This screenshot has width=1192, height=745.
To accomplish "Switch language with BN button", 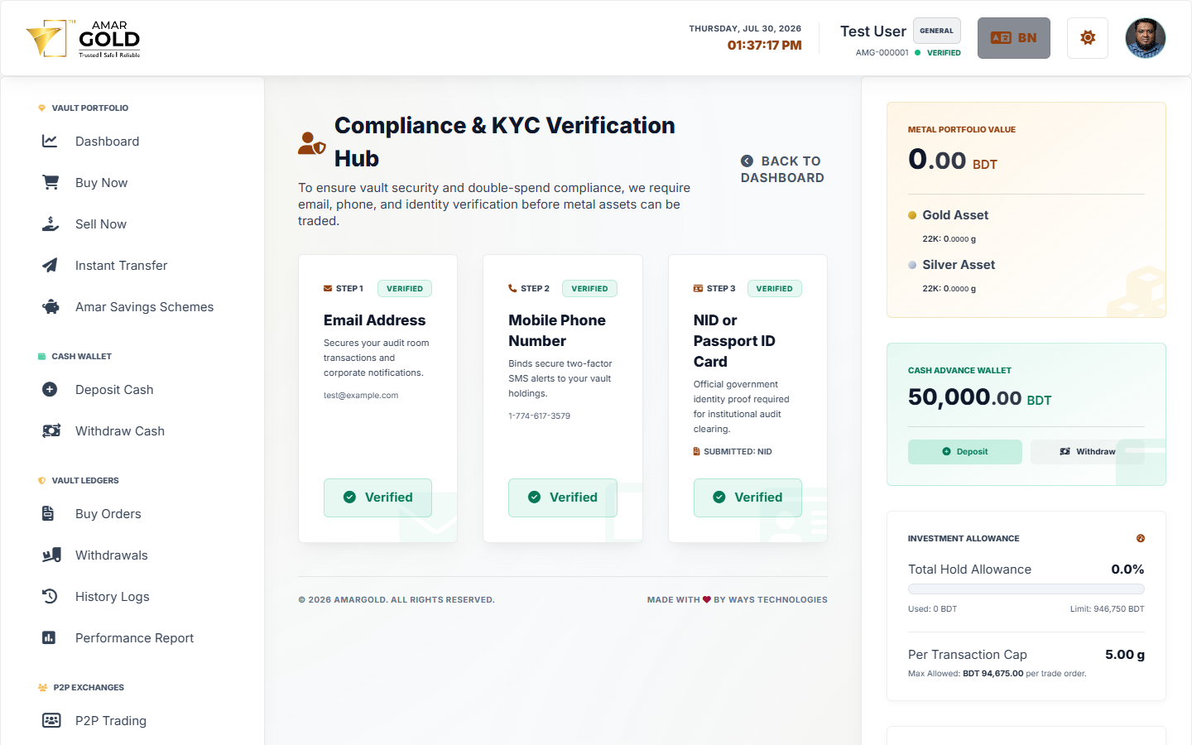I will point(1014,38).
